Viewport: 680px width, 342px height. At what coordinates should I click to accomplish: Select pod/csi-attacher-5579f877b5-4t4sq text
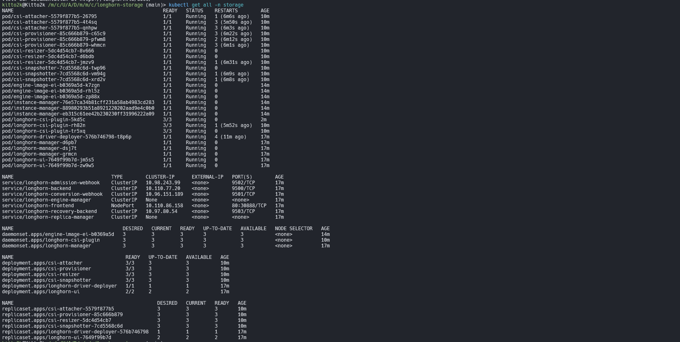click(x=49, y=22)
